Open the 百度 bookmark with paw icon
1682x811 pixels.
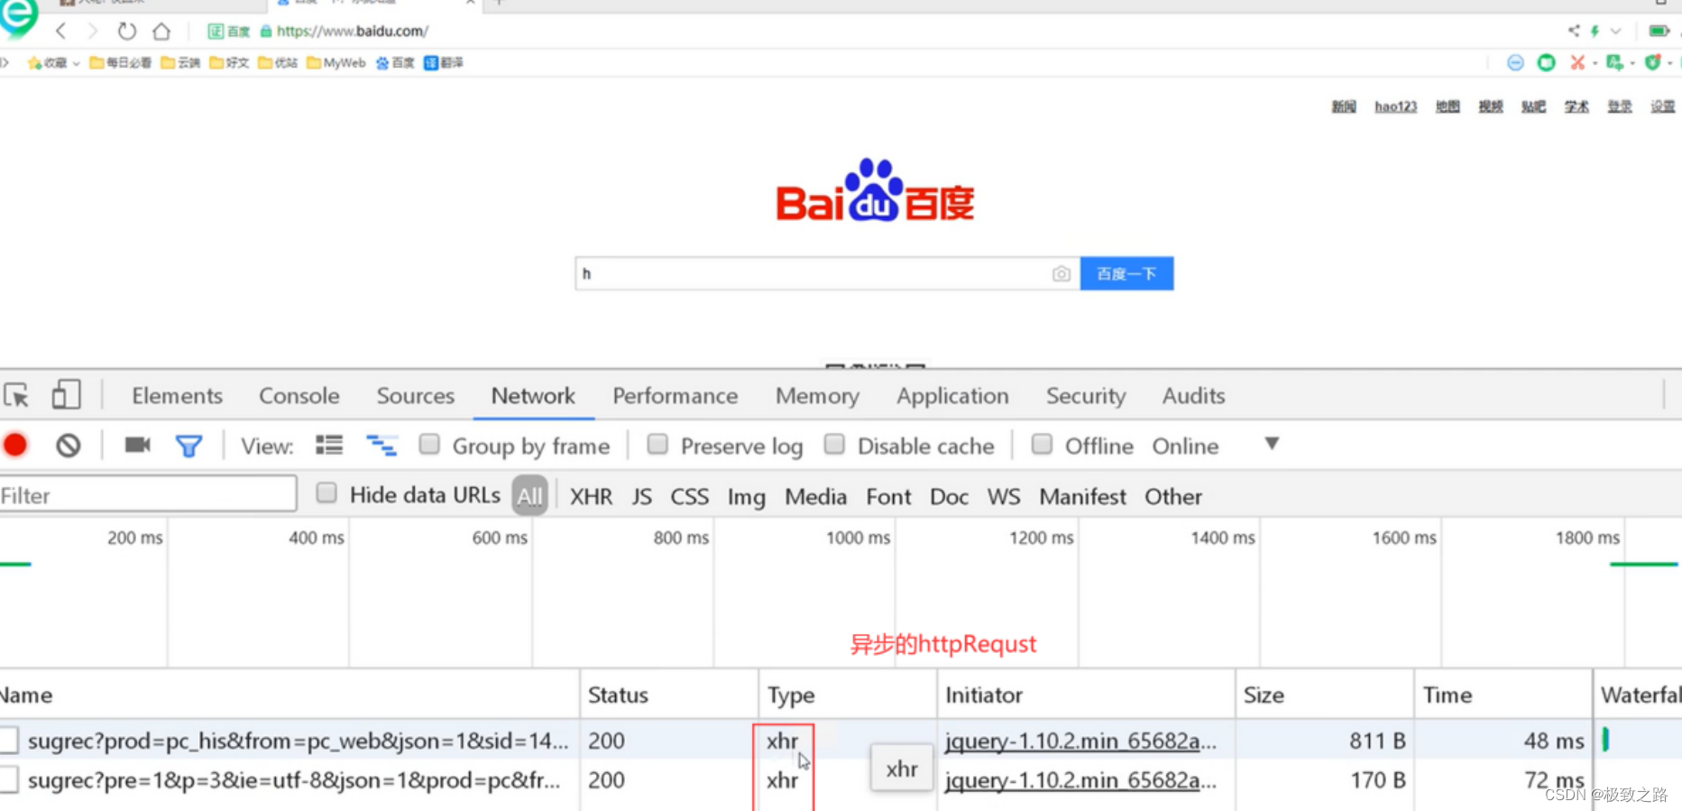click(x=395, y=62)
